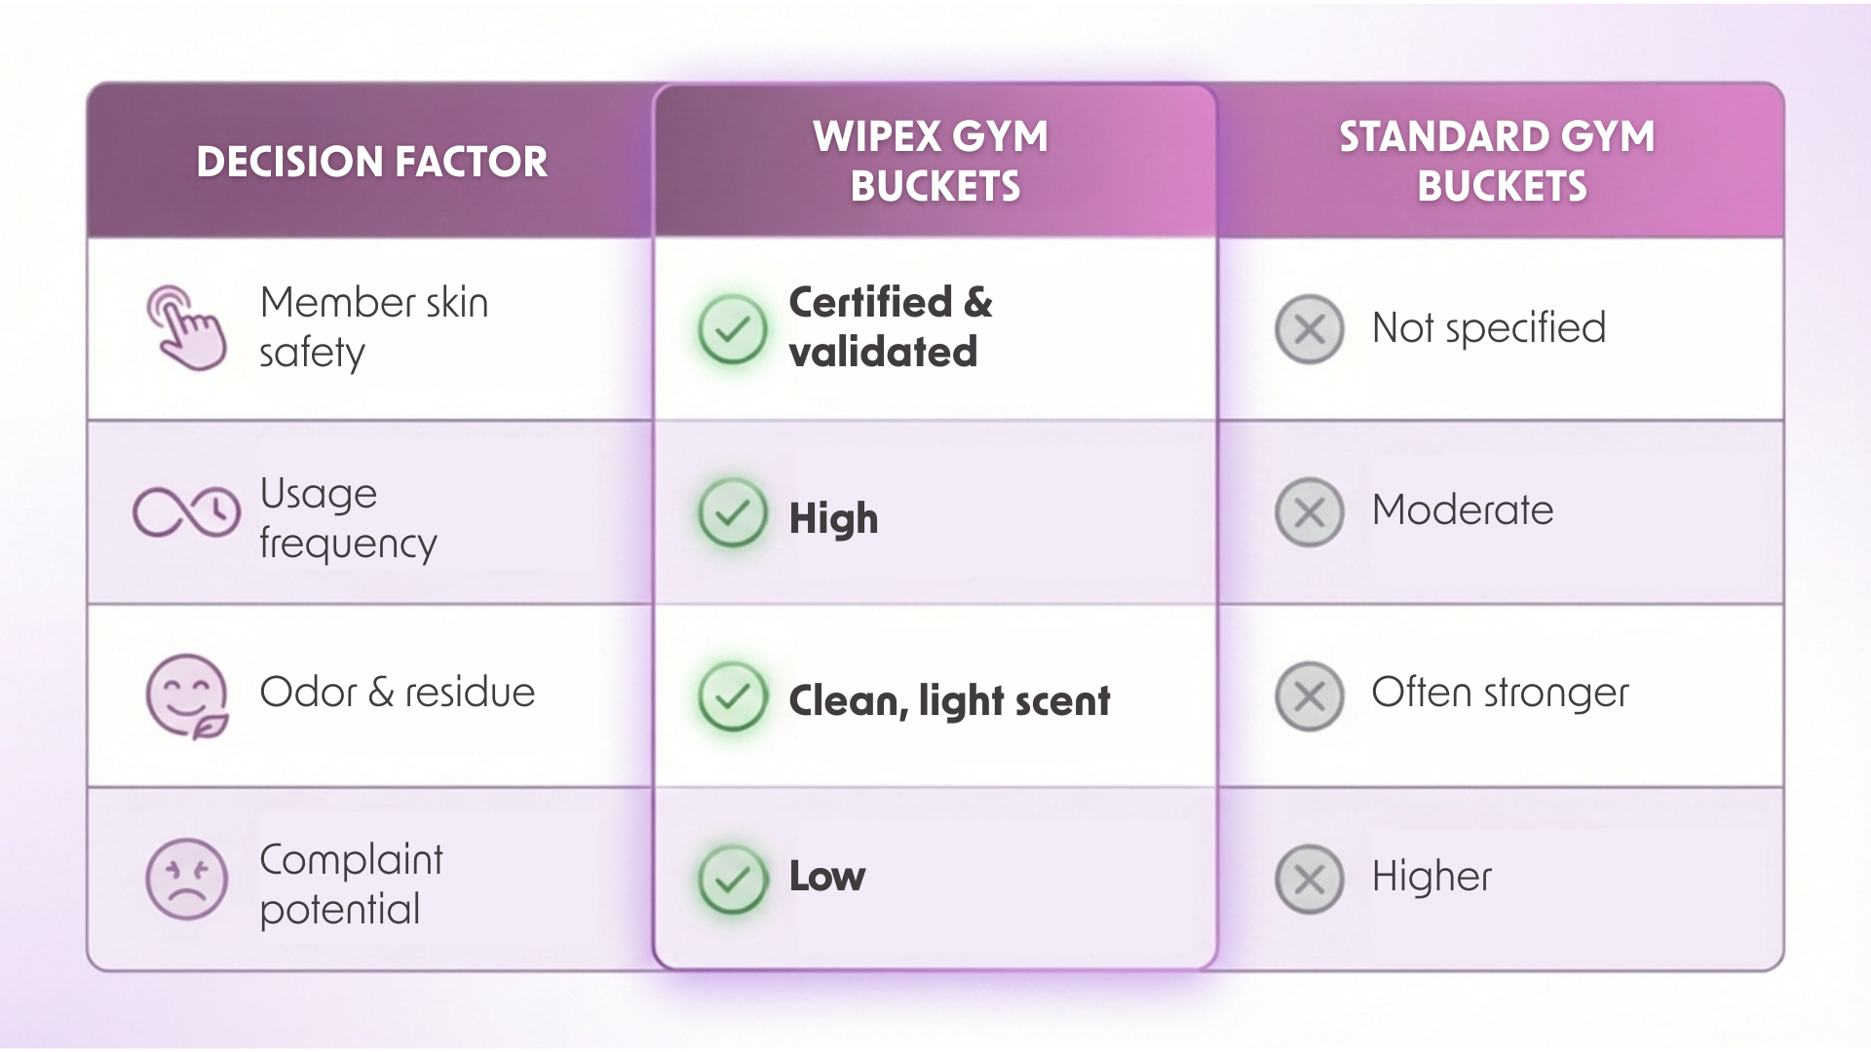The height and width of the screenshot is (1052, 1871).
Task: Click green checkmark beside Clean, light scent
Action: (733, 696)
